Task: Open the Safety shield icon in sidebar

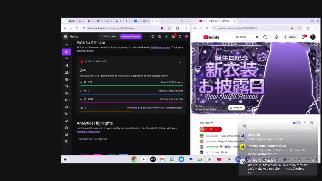Action: (66, 142)
